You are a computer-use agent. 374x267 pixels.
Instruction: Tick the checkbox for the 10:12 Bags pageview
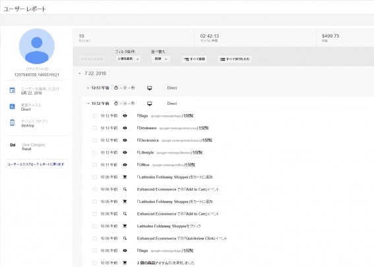(94, 116)
